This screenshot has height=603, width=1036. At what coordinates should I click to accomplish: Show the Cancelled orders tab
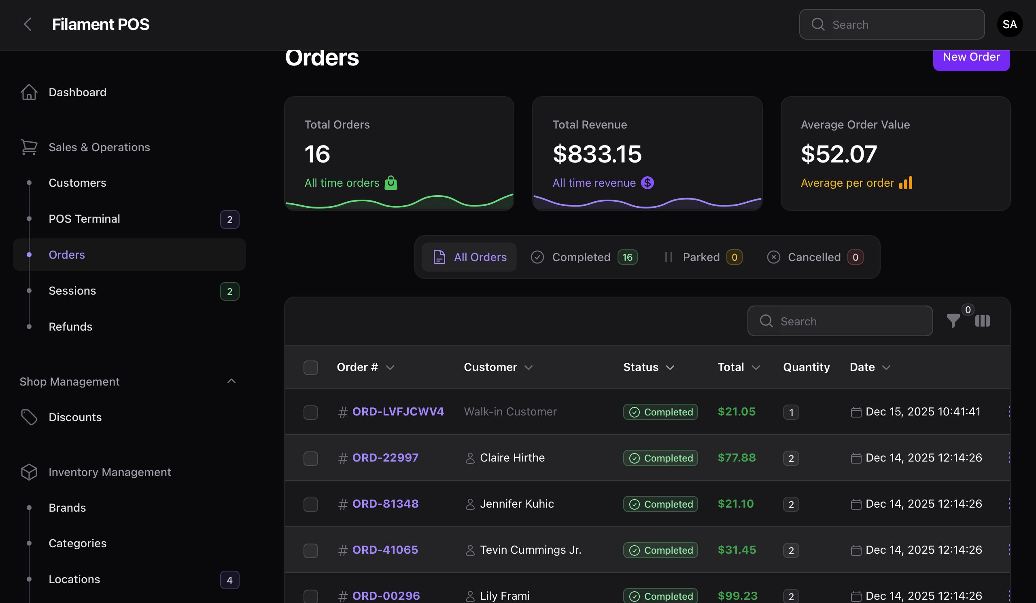(814, 257)
